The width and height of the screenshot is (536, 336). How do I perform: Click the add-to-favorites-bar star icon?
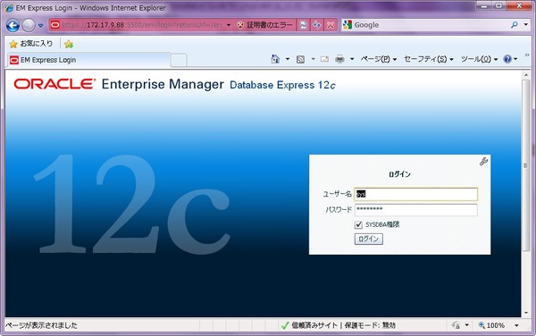tap(69, 44)
